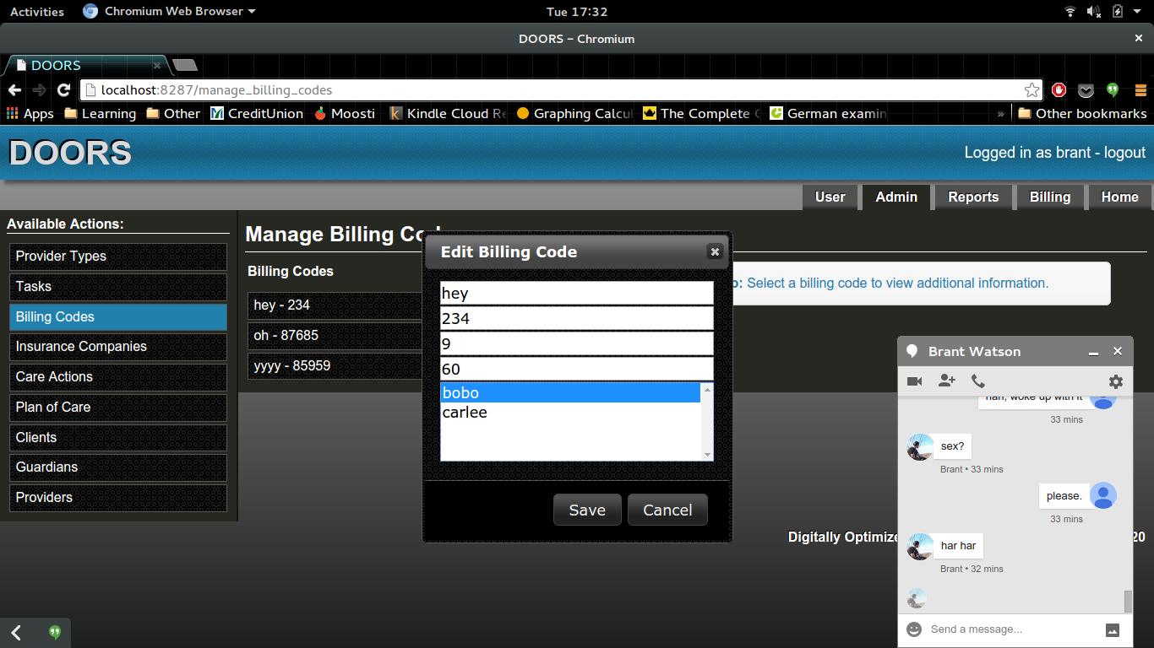Viewport: 1154px width, 648px height.
Task: Switch to the User tab
Action: [x=830, y=197]
